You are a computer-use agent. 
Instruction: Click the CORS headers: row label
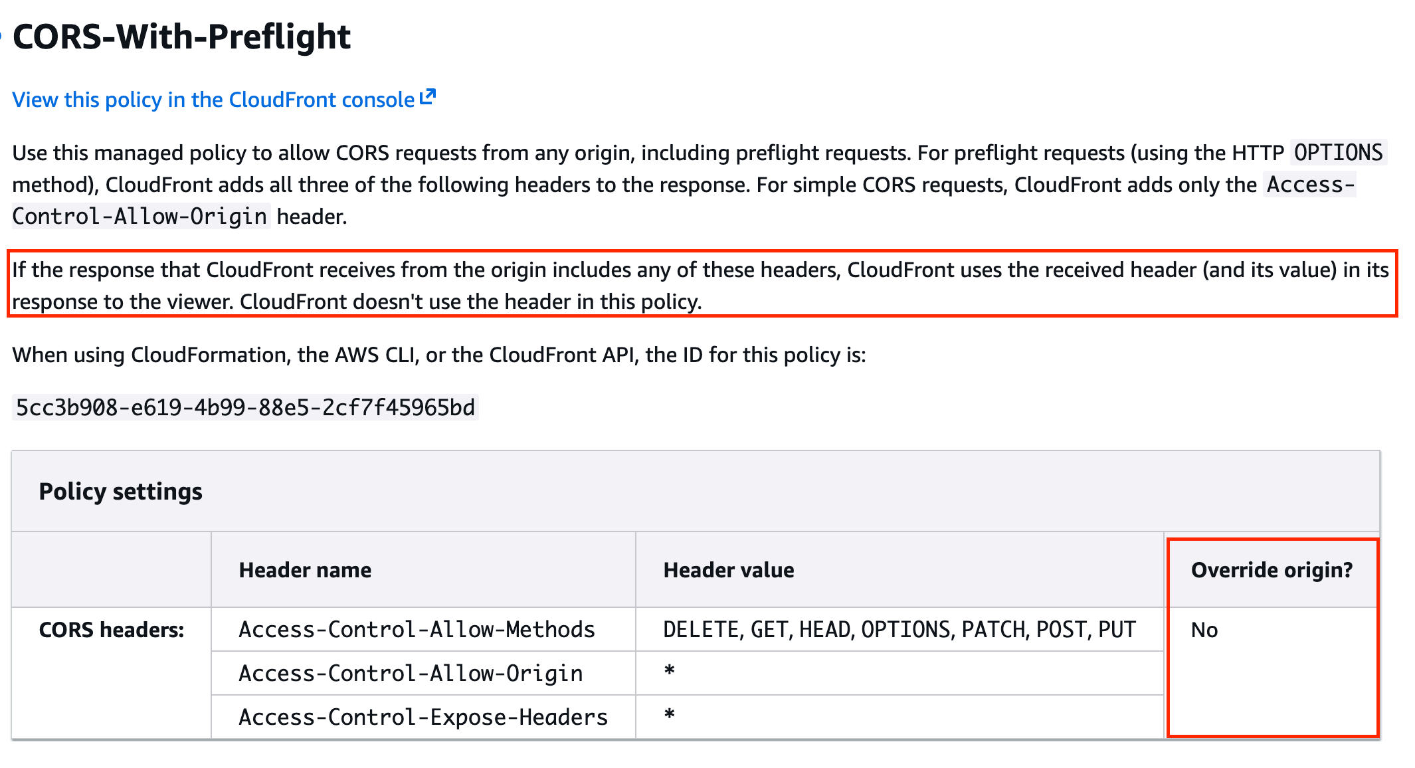point(111,630)
